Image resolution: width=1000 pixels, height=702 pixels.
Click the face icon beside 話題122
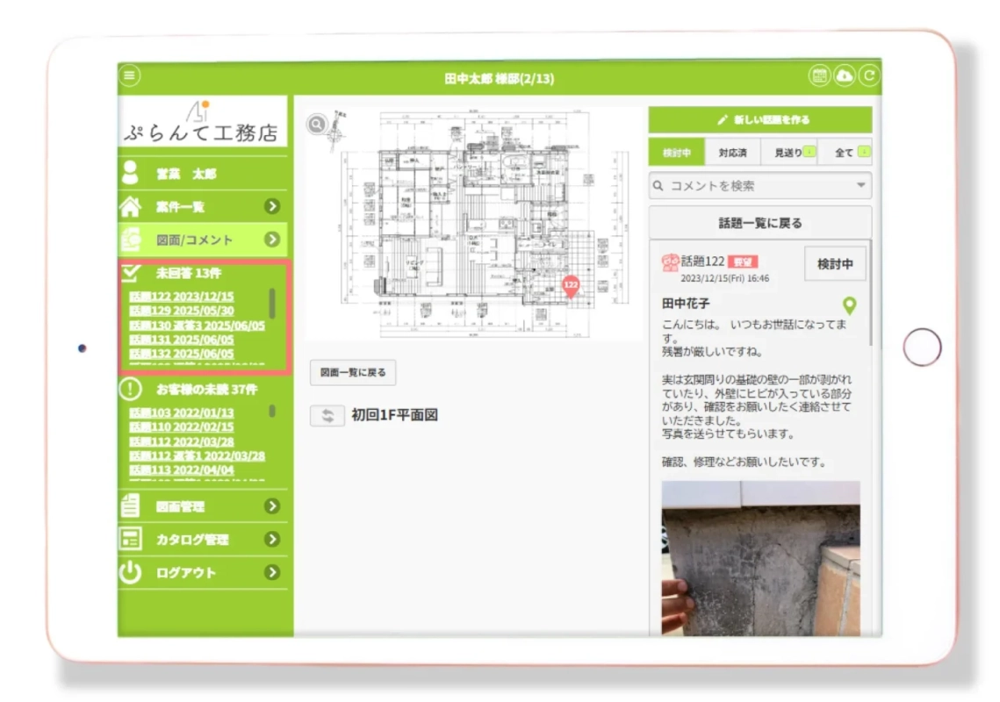point(670,262)
